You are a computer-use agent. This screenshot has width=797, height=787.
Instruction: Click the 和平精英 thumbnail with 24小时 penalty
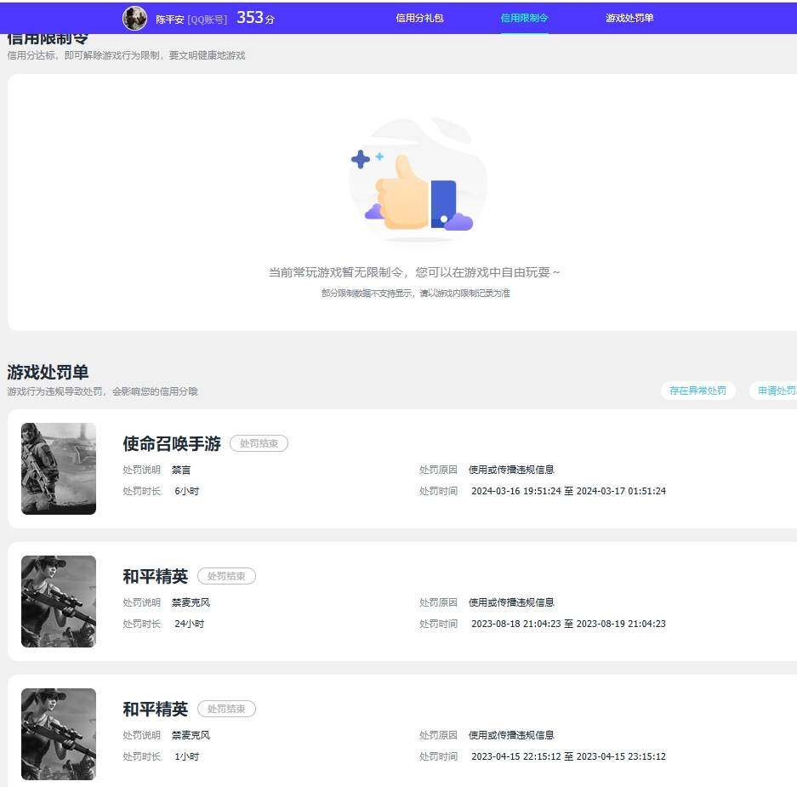coord(59,602)
